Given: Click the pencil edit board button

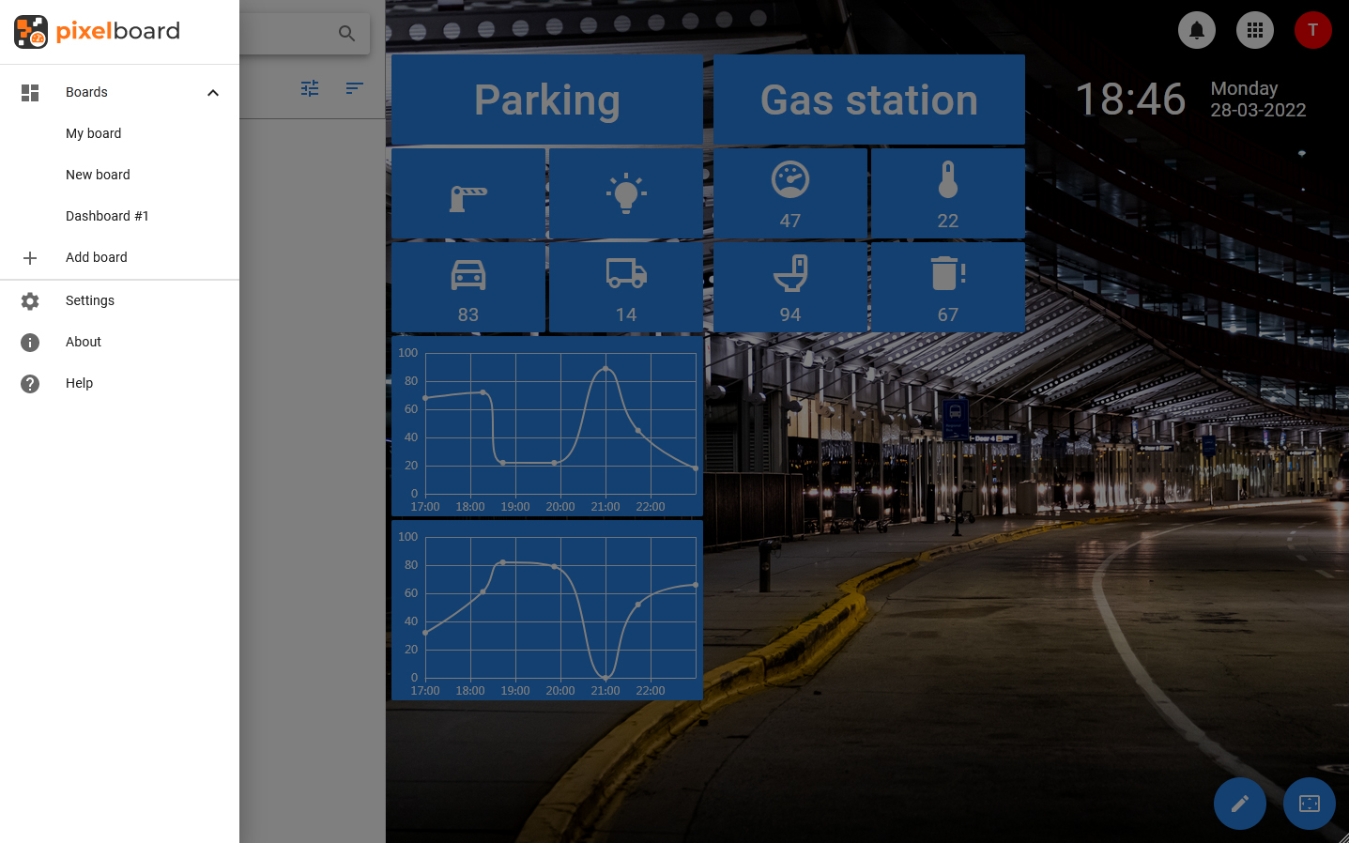Looking at the screenshot, I should 1239,804.
